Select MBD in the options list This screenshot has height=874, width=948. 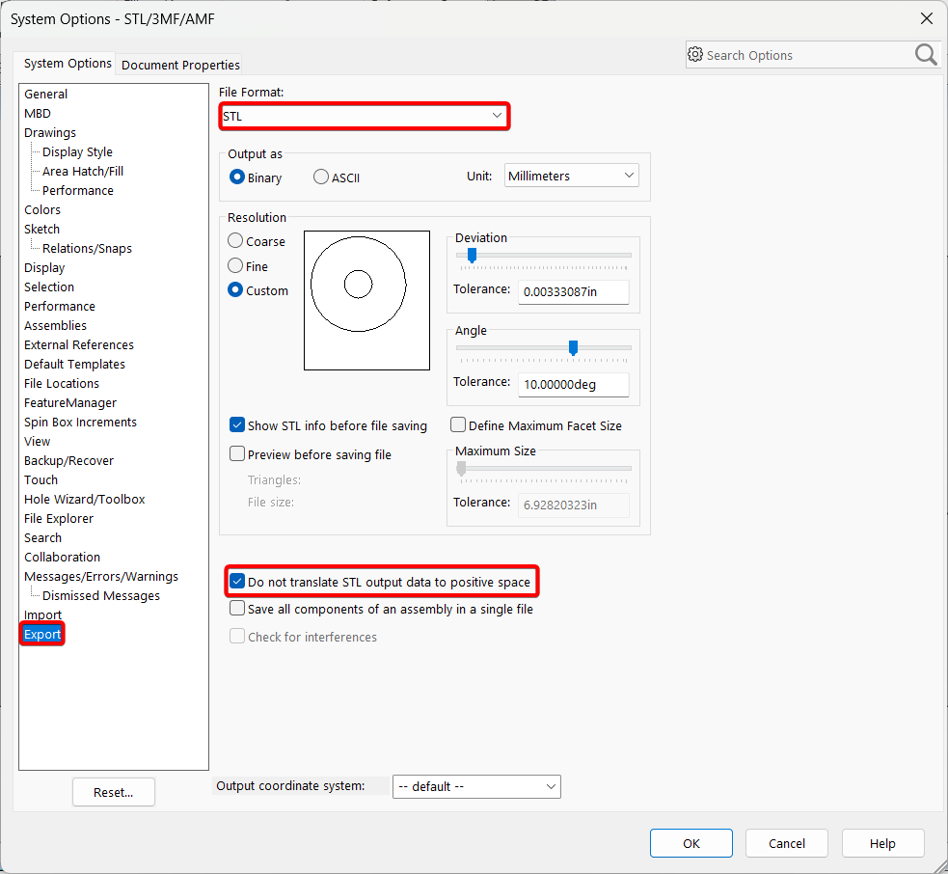coord(38,114)
